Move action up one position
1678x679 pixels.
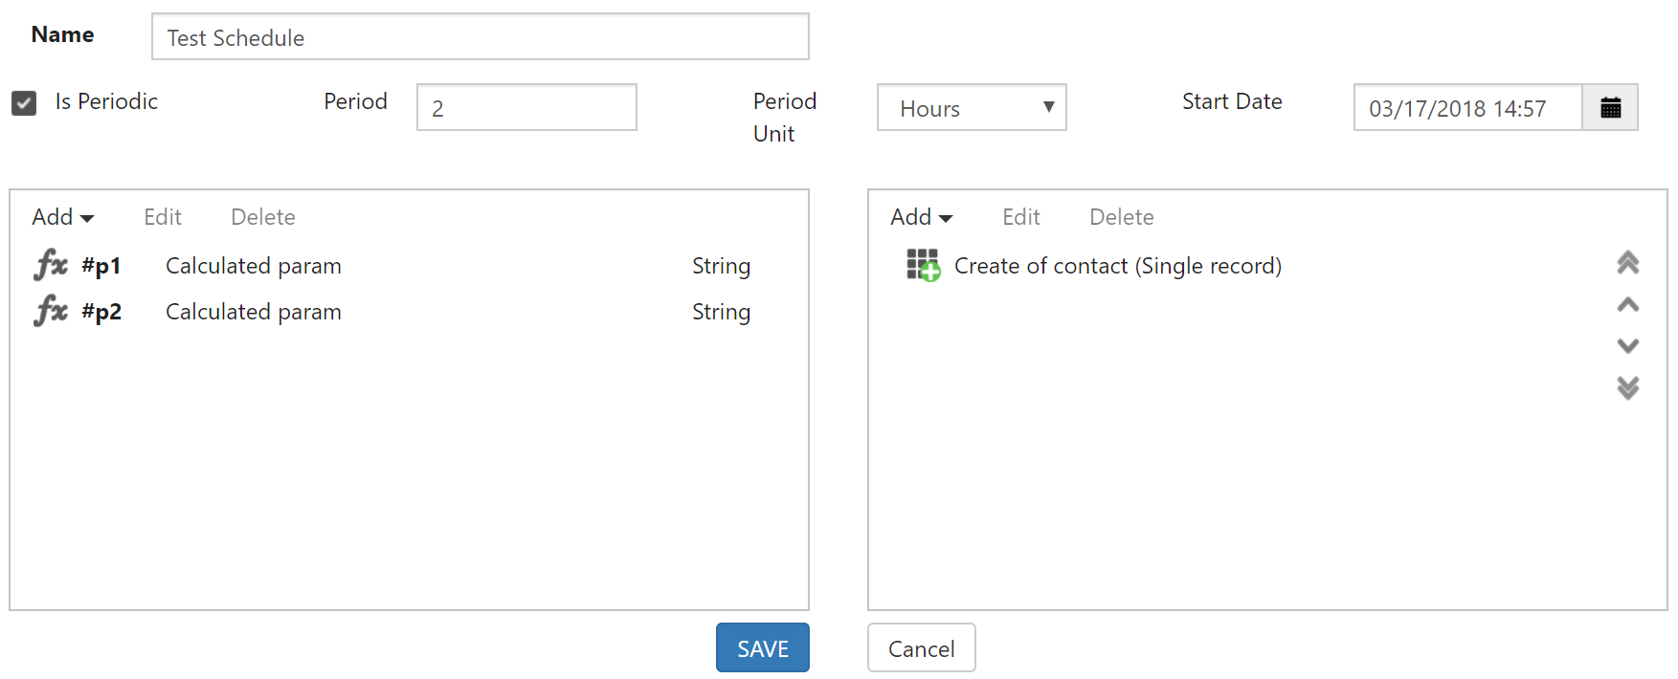click(1627, 304)
